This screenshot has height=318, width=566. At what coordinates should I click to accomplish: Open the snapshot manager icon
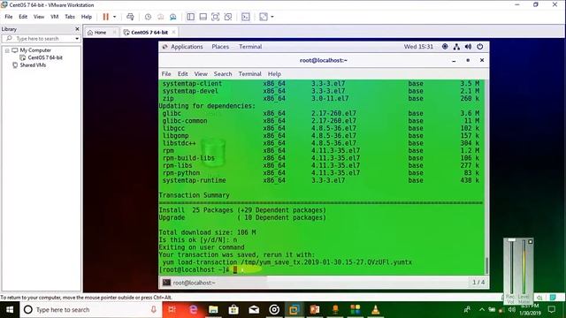click(x=173, y=17)
